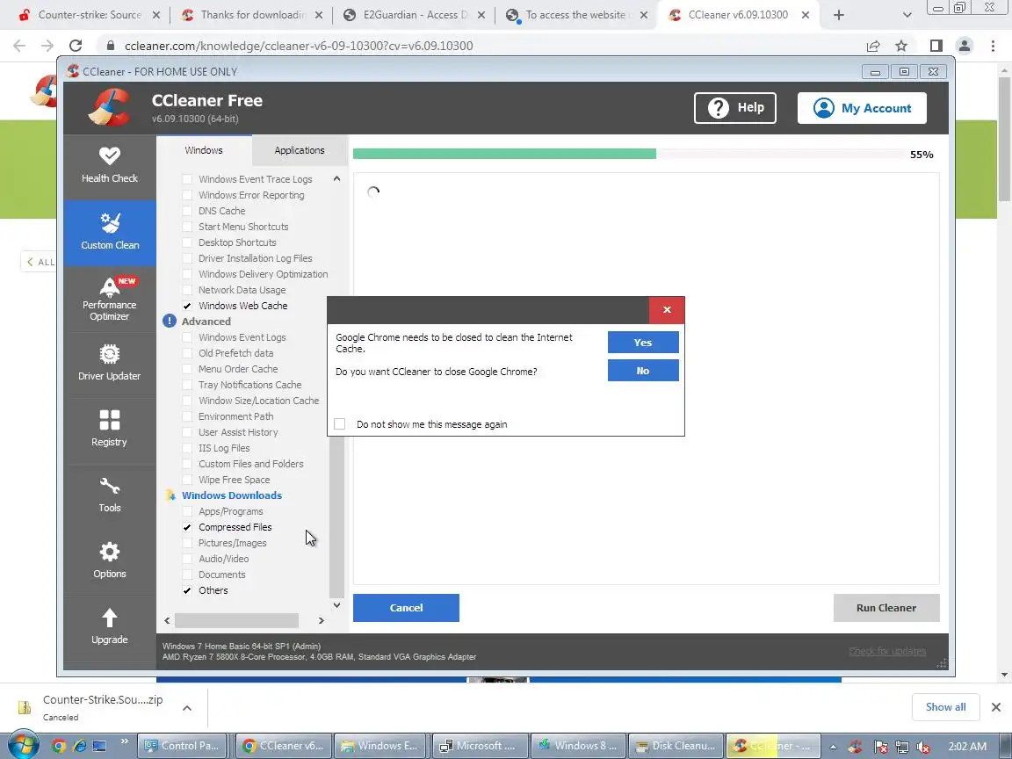Check Old Prefetch data option
1012x759 pixels.
(x=187, y=353)
